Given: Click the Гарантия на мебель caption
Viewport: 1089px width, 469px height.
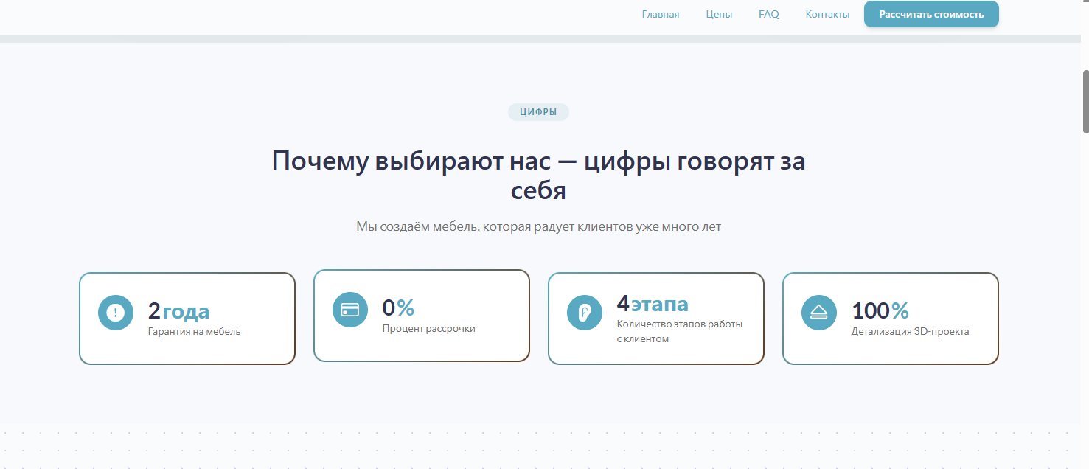Looking at the screenshot, I should click(x=194, y=332).
